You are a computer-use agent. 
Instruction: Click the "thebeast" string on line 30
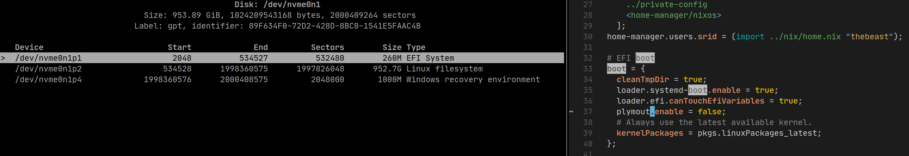click(x=869, y=37)
